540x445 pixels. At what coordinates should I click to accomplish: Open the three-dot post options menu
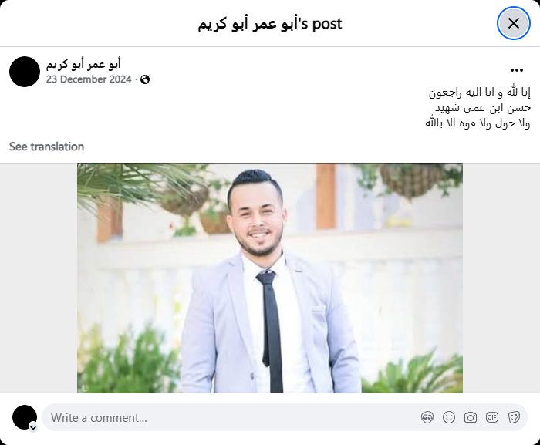(x=517, y=70)
